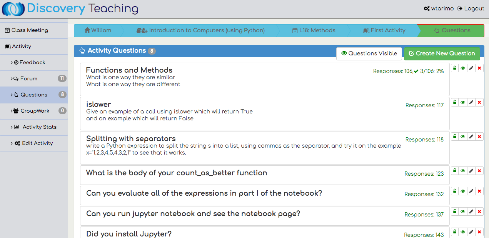Viewport: 489px width, 238px height.
Task: Edit the count_as_better function question
Action: pyautogui.click(x=471, y=171)
